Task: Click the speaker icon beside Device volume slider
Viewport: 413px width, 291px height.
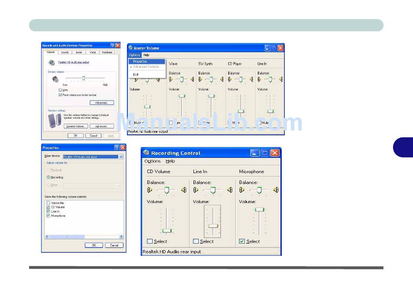Action: tap(55, 79)
